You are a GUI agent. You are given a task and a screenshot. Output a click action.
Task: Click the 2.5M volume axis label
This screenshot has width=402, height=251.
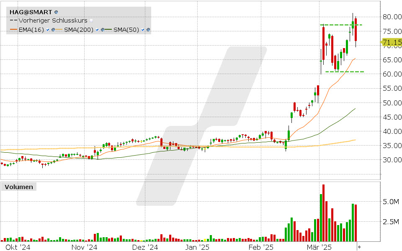click(391, 222)
